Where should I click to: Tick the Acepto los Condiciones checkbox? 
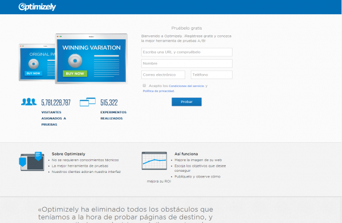[x=144, y=85]
